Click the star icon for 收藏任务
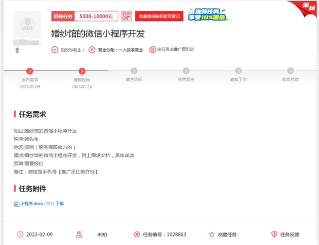 pyautogui.click(x=212, y=234)
